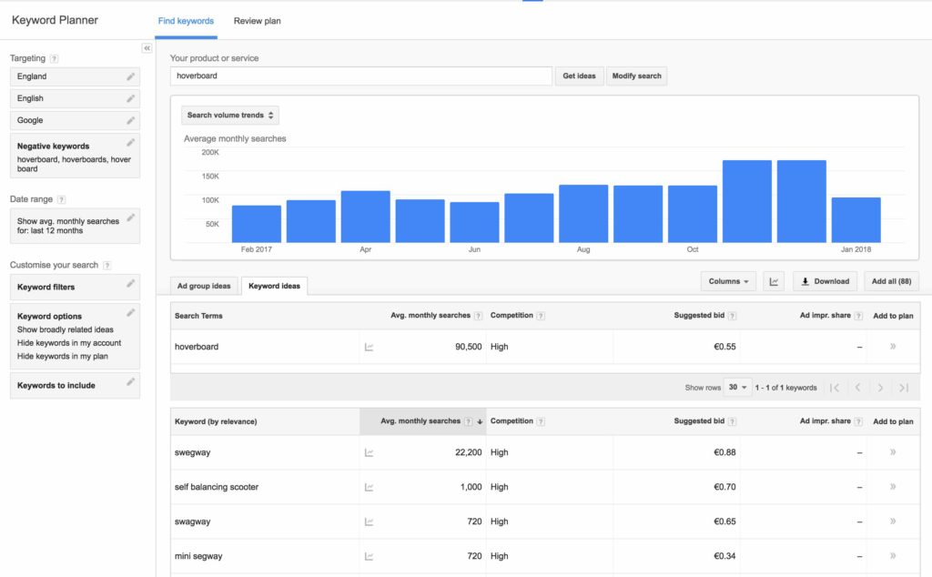Click the Keyword Planner title
932x577 pixels.
[x=55, y=20]
